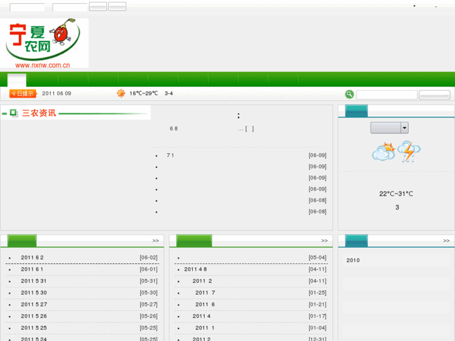
Task: Select the teal tab above the weather panel
Action: pos(356,111)
